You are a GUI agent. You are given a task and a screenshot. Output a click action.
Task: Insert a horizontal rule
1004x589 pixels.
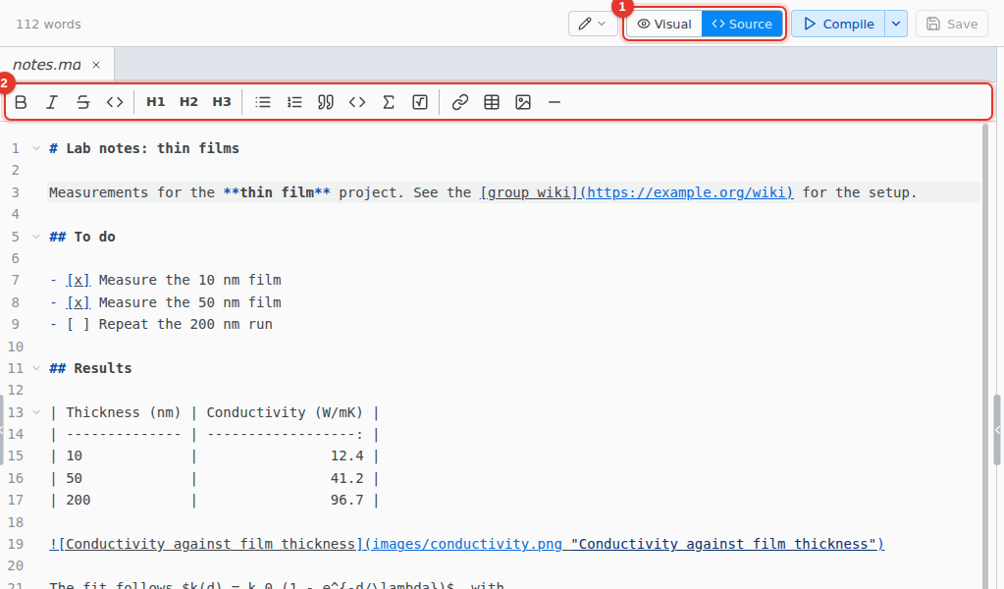[555, 102]
